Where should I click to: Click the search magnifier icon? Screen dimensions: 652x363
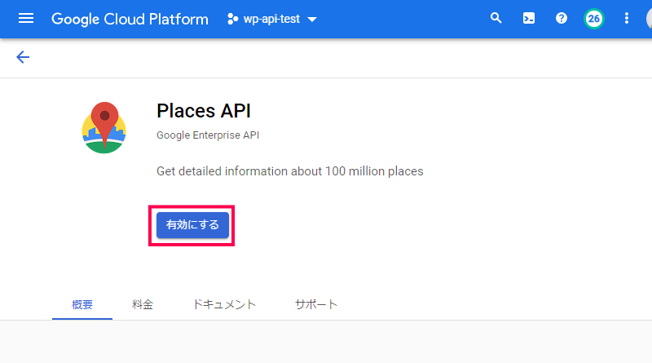(496, 18)
